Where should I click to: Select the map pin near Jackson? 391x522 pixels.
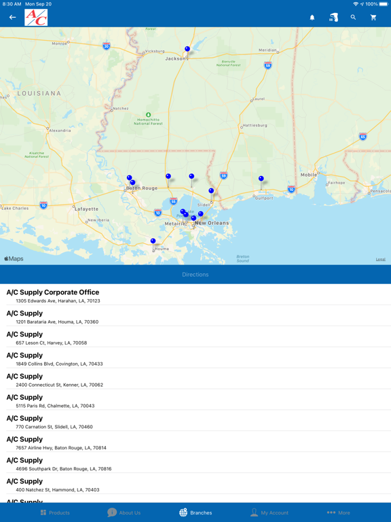[187, 49]
